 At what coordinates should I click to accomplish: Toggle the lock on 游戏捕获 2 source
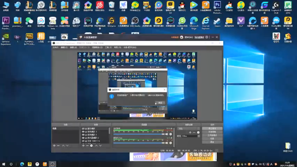(86, 135)
